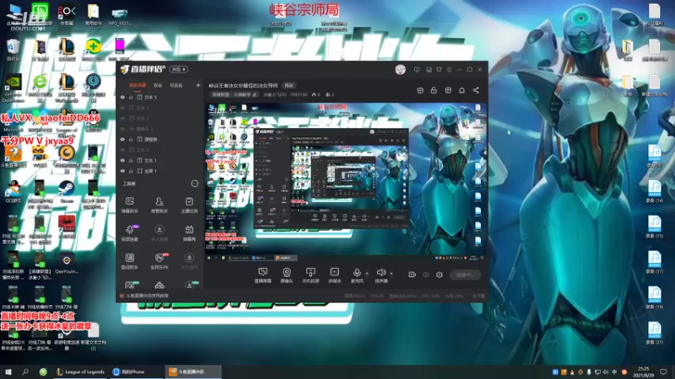Viewport: 675px width, 379px height.
Task: Open the hamburger menu in the title bar
Action: [449, 70]
